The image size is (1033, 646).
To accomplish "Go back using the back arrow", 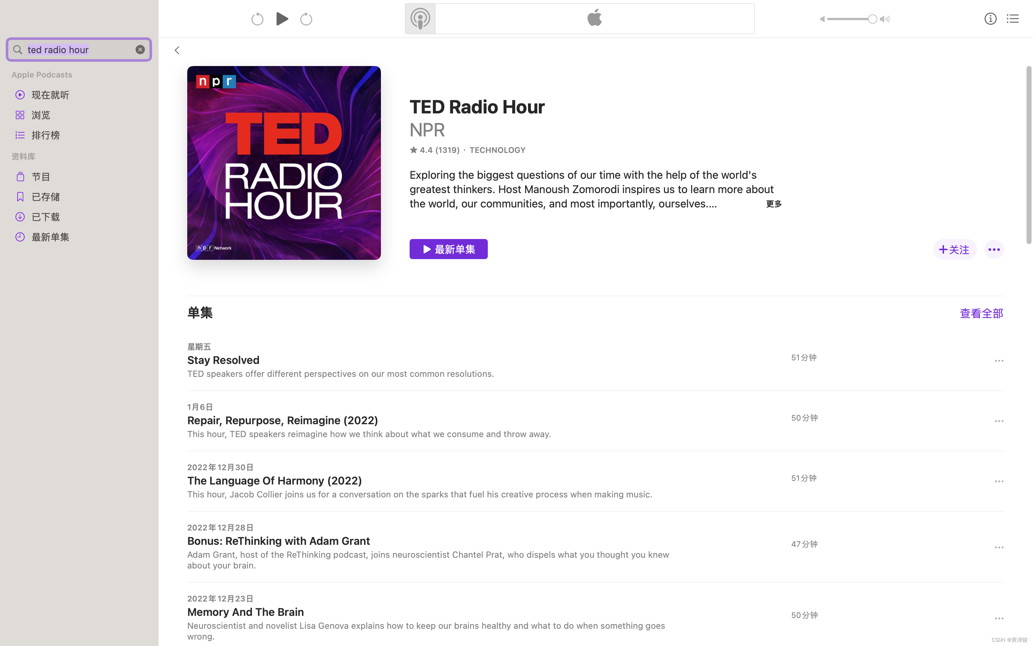I will pyautogui.click(x=177, y=50).
